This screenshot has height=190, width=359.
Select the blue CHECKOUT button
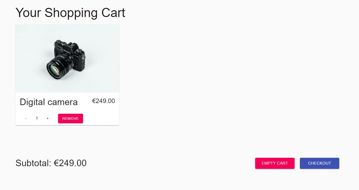(x=319, y=163)
